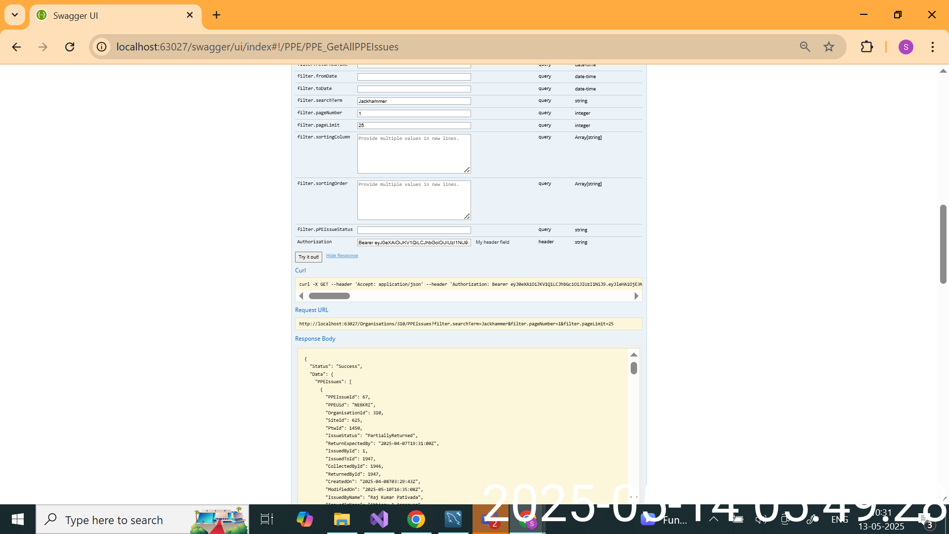Screen dimensions: 949x534
Task: Click the back navigation arrow
Action: click(16, 47)
